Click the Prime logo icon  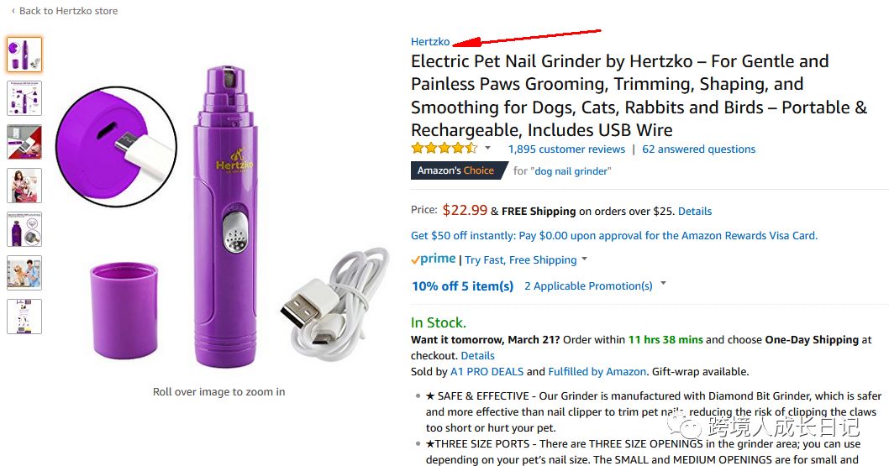434,259
